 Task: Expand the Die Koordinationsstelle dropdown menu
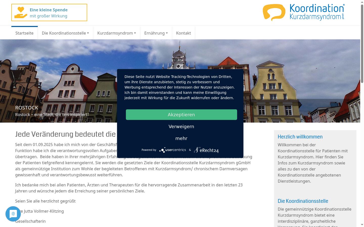tap(65, 33)
